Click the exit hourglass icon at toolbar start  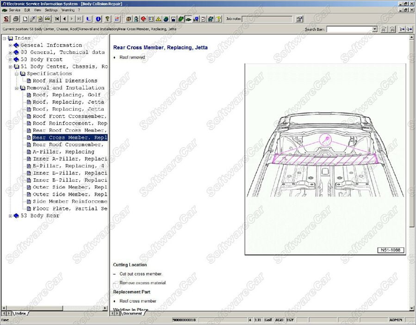(x=6, y=19)
